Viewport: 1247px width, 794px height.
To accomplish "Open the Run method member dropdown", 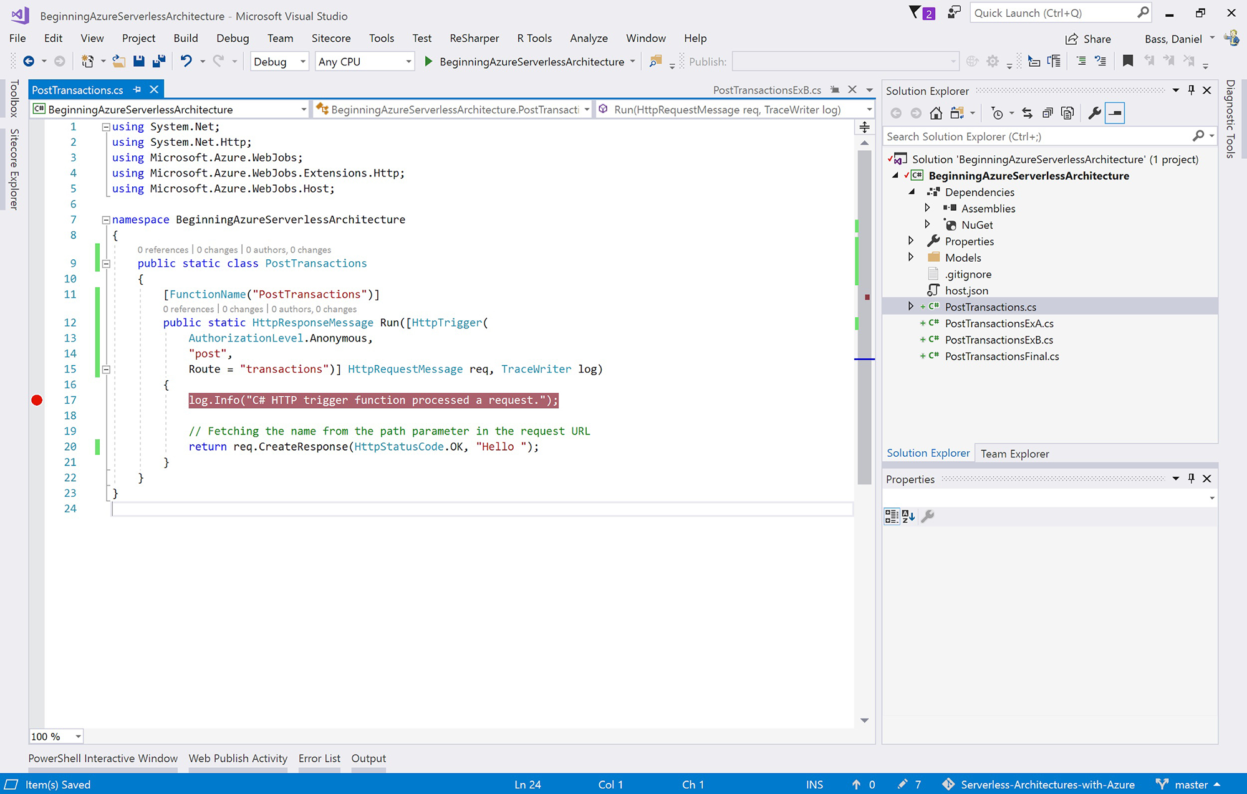I will tap(736, 109).
